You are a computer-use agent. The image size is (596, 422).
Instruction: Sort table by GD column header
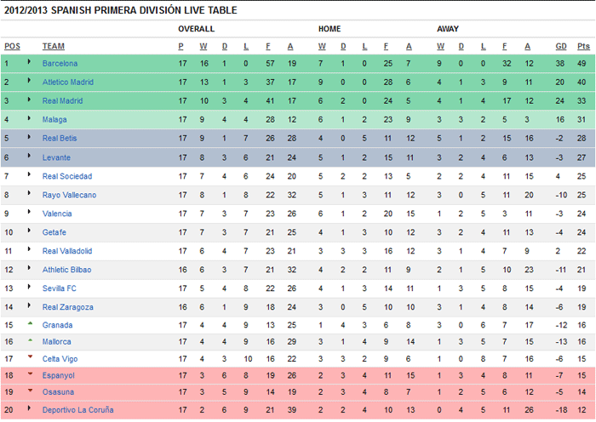coord(561,46)
